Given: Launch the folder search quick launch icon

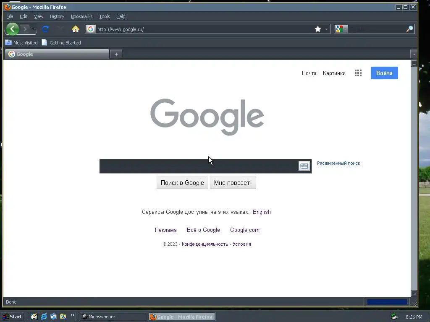Looking at the screenshot, I should 63,317.
